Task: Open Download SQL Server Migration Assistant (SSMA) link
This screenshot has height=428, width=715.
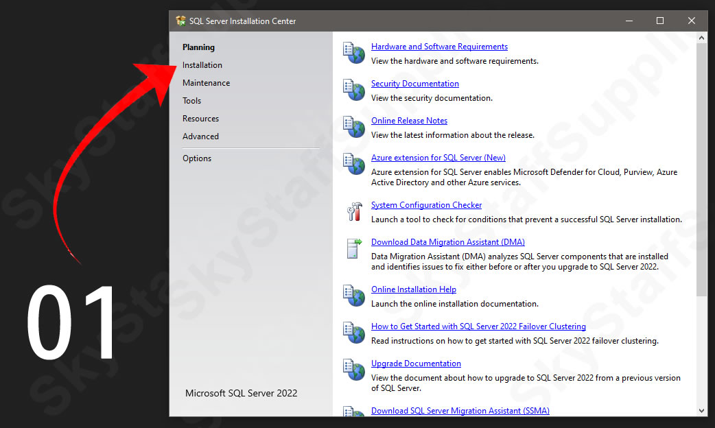Action: 460,411
